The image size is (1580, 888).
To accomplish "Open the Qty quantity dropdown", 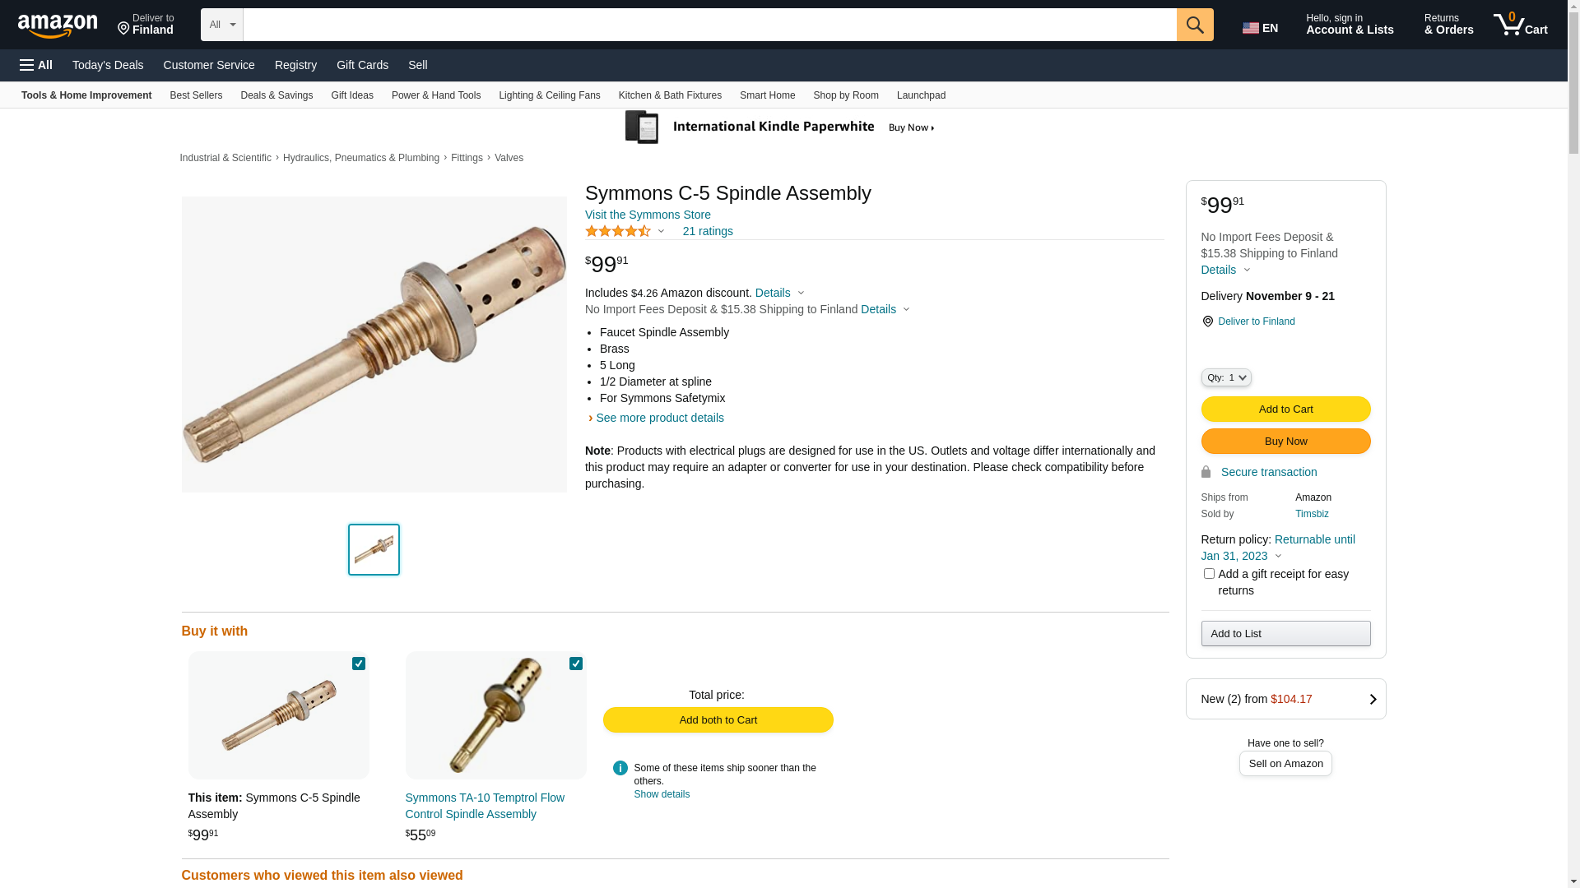I will [x=1226, y=377].
